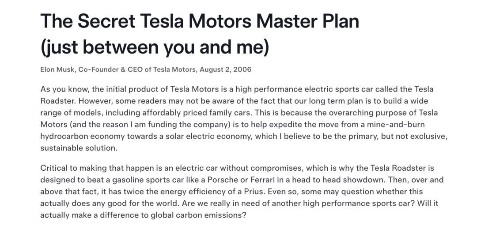Click the subtitle '(just between you and me)'

tap(155, 47)
